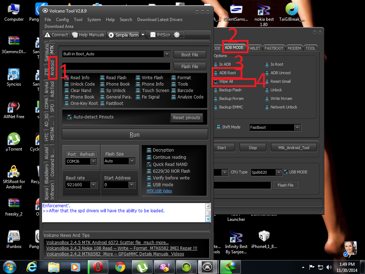Open VolcanoBox 2.4.3 Nokia 108 news link
Image resolution: width=365 pixels, height=274 pixels.
coord(122,248)
